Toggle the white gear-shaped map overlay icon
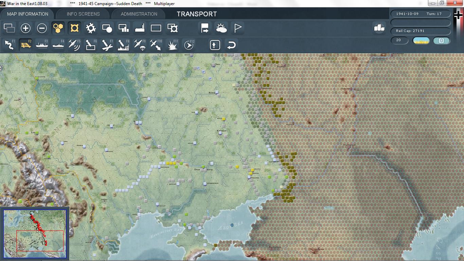Image resolution: width=464 pixels, height=261 pixels. pyautogui.click(x=91, y=28)
